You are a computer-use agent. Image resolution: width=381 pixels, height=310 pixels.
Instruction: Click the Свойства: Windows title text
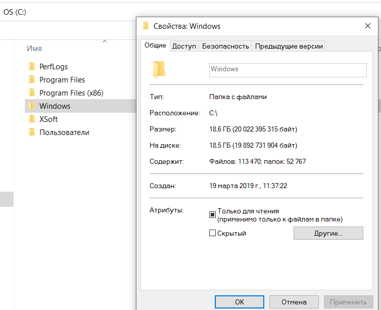(187, 26)
